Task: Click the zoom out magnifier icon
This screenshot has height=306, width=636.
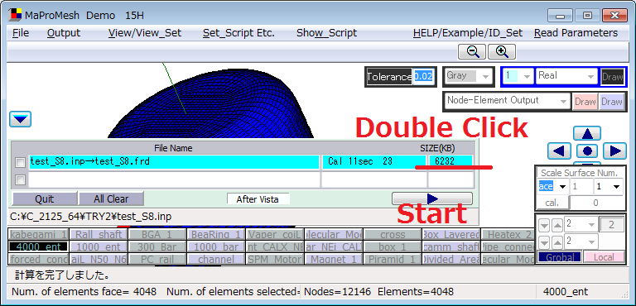Action: pyautogui.click(x=472, y=52)
